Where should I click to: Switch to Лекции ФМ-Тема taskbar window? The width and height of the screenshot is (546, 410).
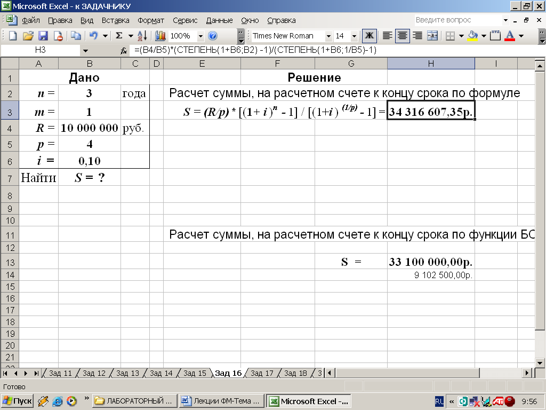click(x=221, y=401)
